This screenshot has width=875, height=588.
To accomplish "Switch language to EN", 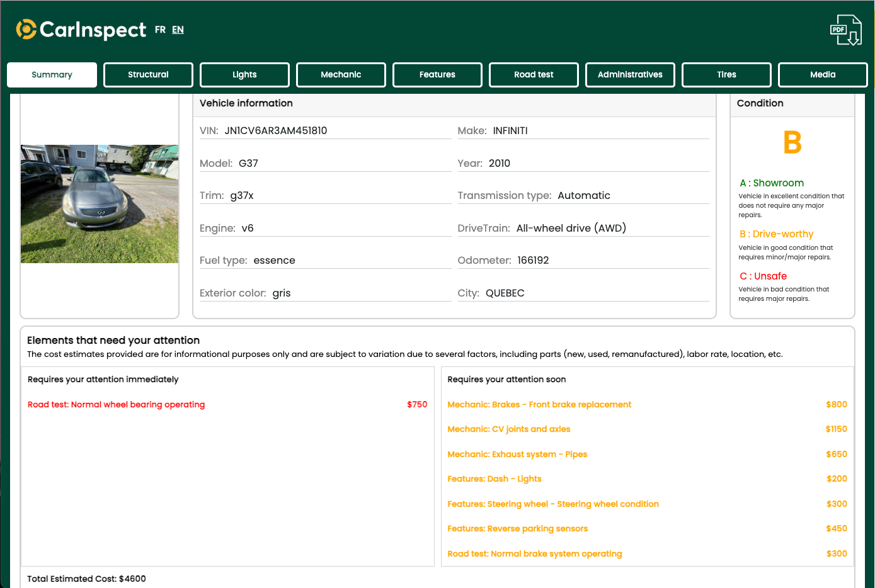I will [x=178, y=30].
